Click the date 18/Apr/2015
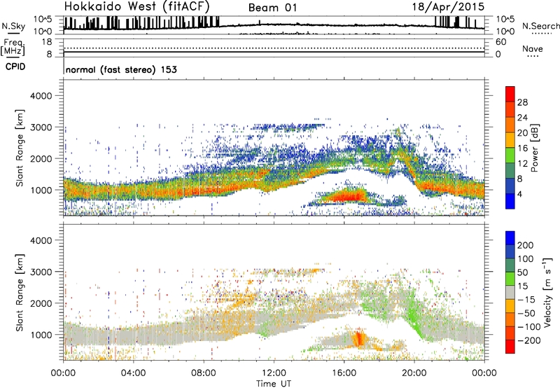This screenshot has height=388, width=560. pyautogui.click(x=448, y=7)
